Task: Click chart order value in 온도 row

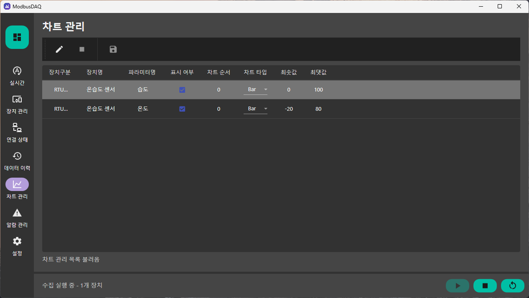Action: coord(219,109)
